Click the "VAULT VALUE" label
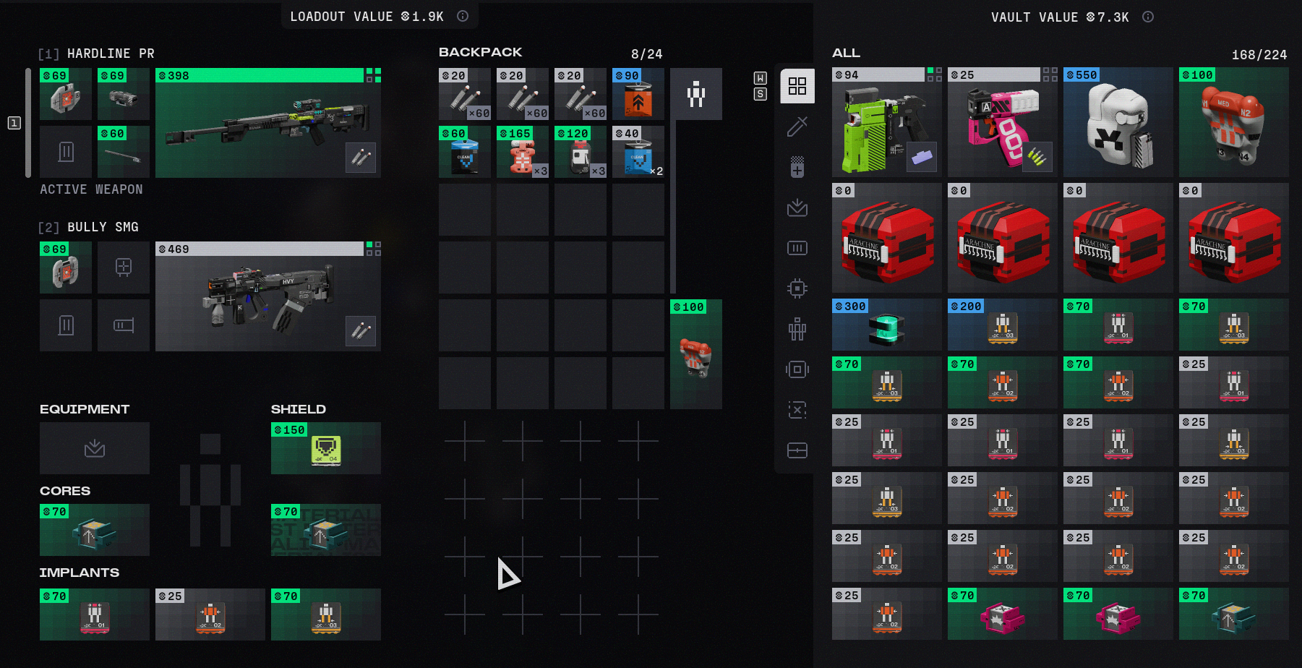The height and width of the screenshot is (668, 1302). pyautogui.click(x=1035, y=17)
